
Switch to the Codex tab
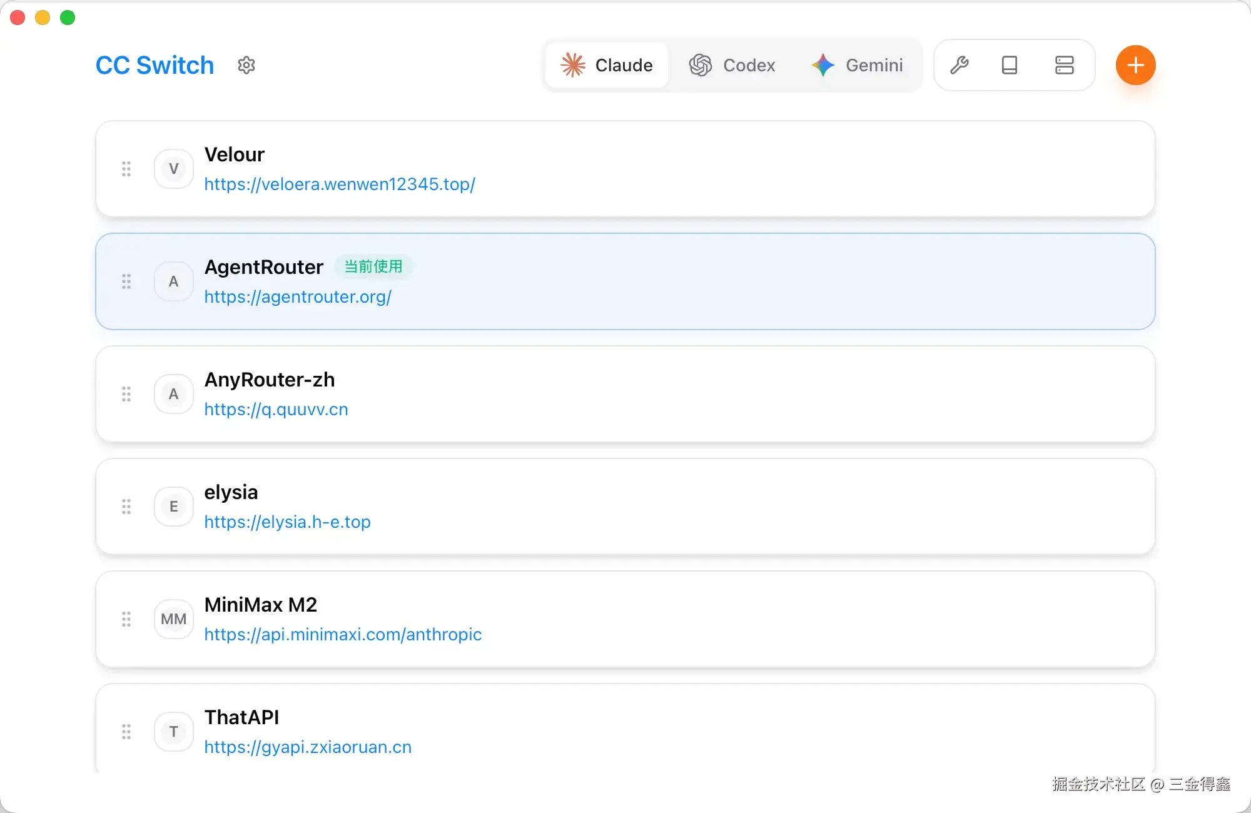coord(732,65)
